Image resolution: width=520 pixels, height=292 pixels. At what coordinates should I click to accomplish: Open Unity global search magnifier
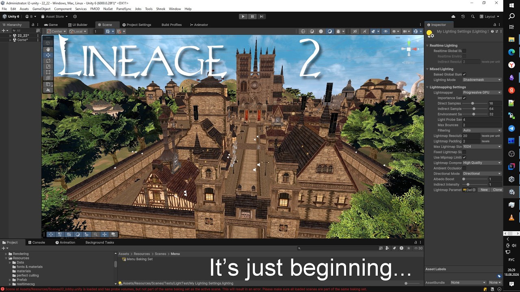click(472, 17)
